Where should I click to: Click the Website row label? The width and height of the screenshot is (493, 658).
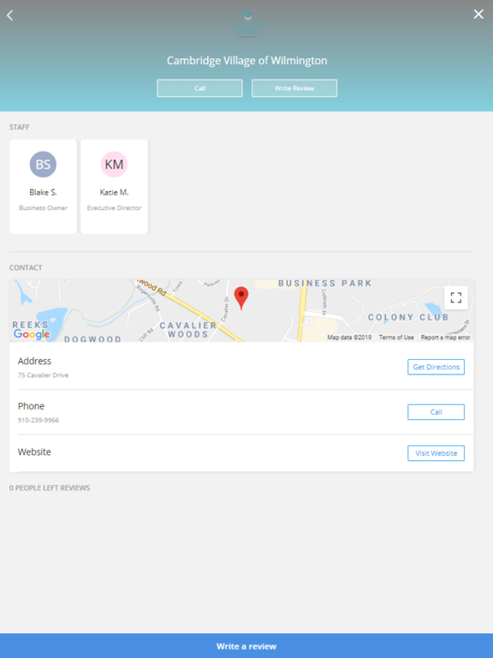[x=34, y=452]
